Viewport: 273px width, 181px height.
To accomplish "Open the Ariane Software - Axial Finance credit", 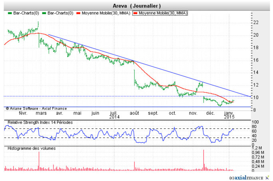I will [39, 108].
